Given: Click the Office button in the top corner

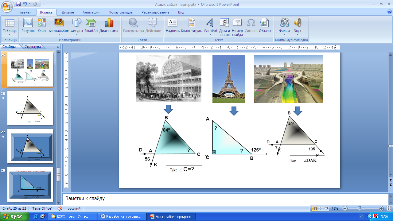Looking at the screenshot, I should coord(7,6).
